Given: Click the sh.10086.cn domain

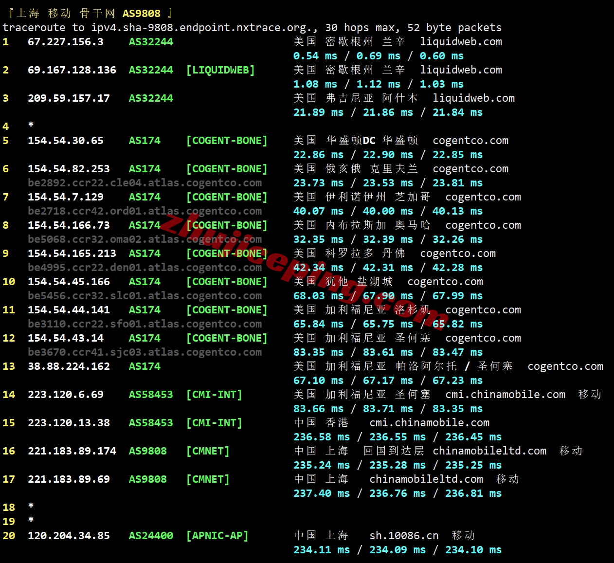Looking at the screenshot, I should point(404,536).
